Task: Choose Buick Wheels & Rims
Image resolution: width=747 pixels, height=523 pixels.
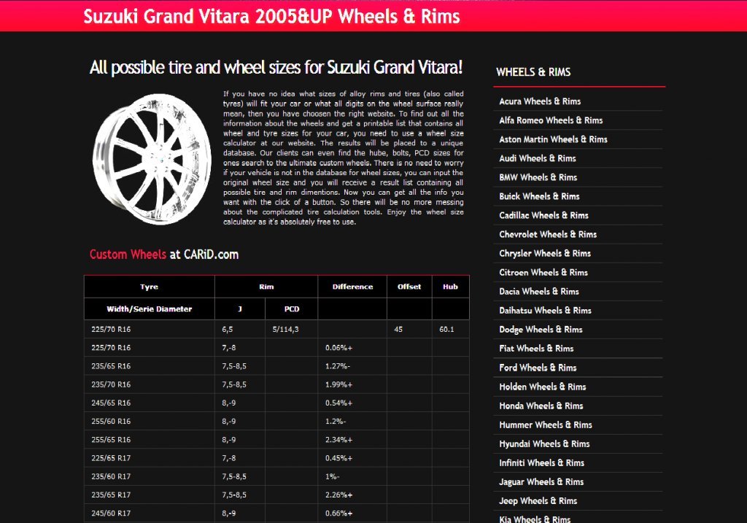Action: tap(539, 196)
